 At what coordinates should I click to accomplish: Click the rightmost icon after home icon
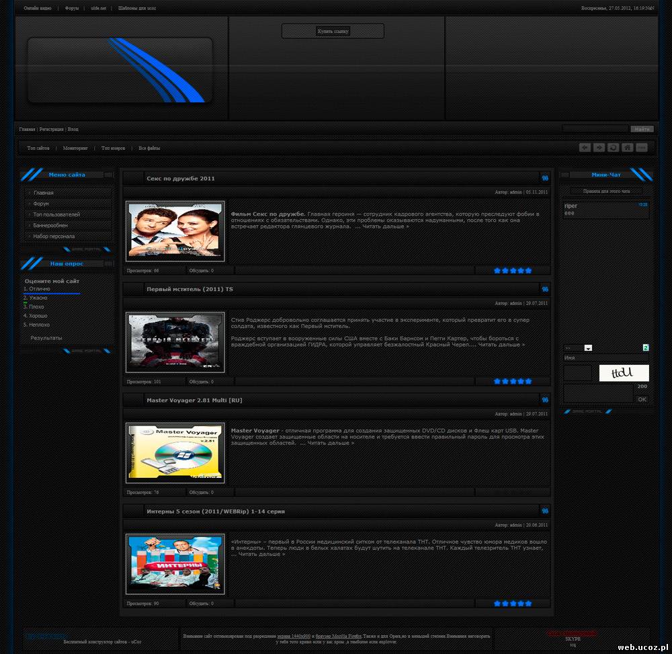[642, 148]
